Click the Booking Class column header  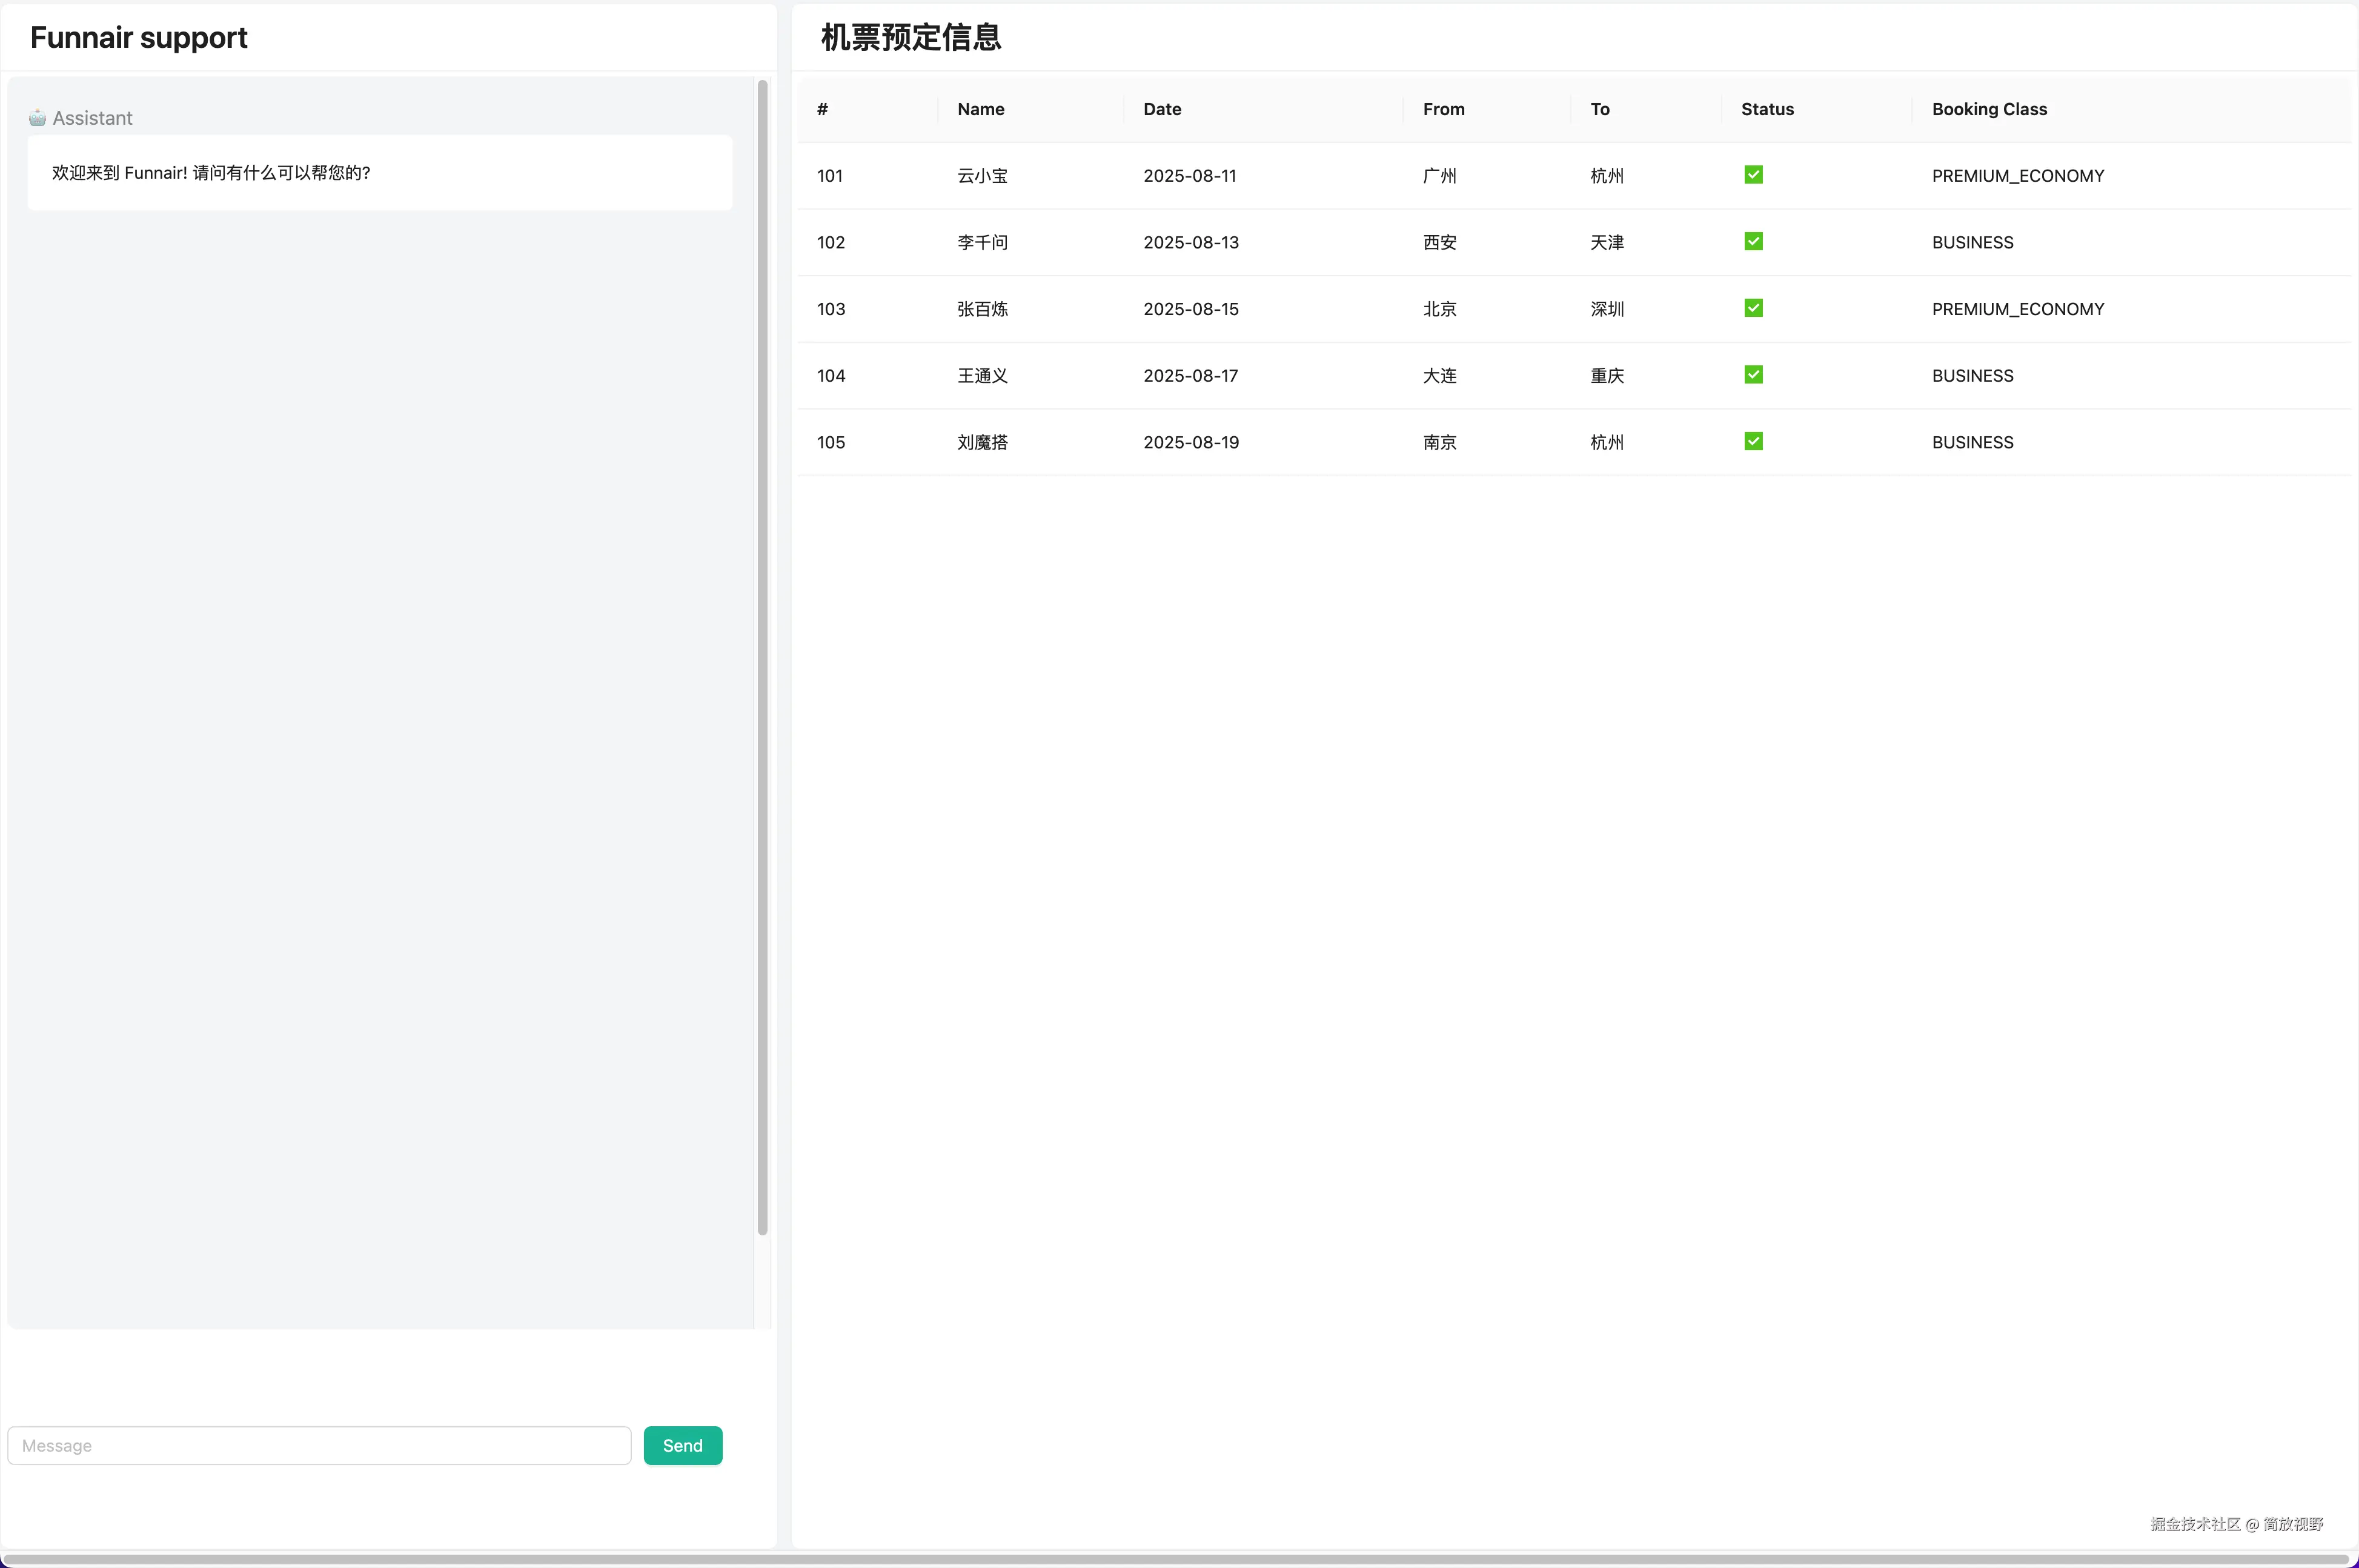[1988, 109]
